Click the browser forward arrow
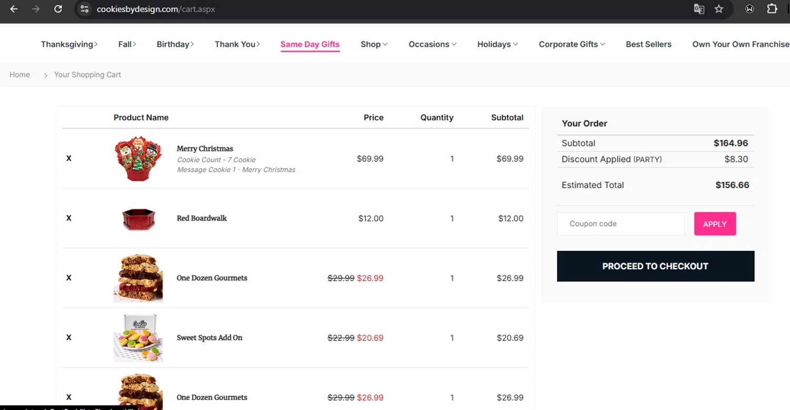790x410 pixels. (x=36, y=9)
